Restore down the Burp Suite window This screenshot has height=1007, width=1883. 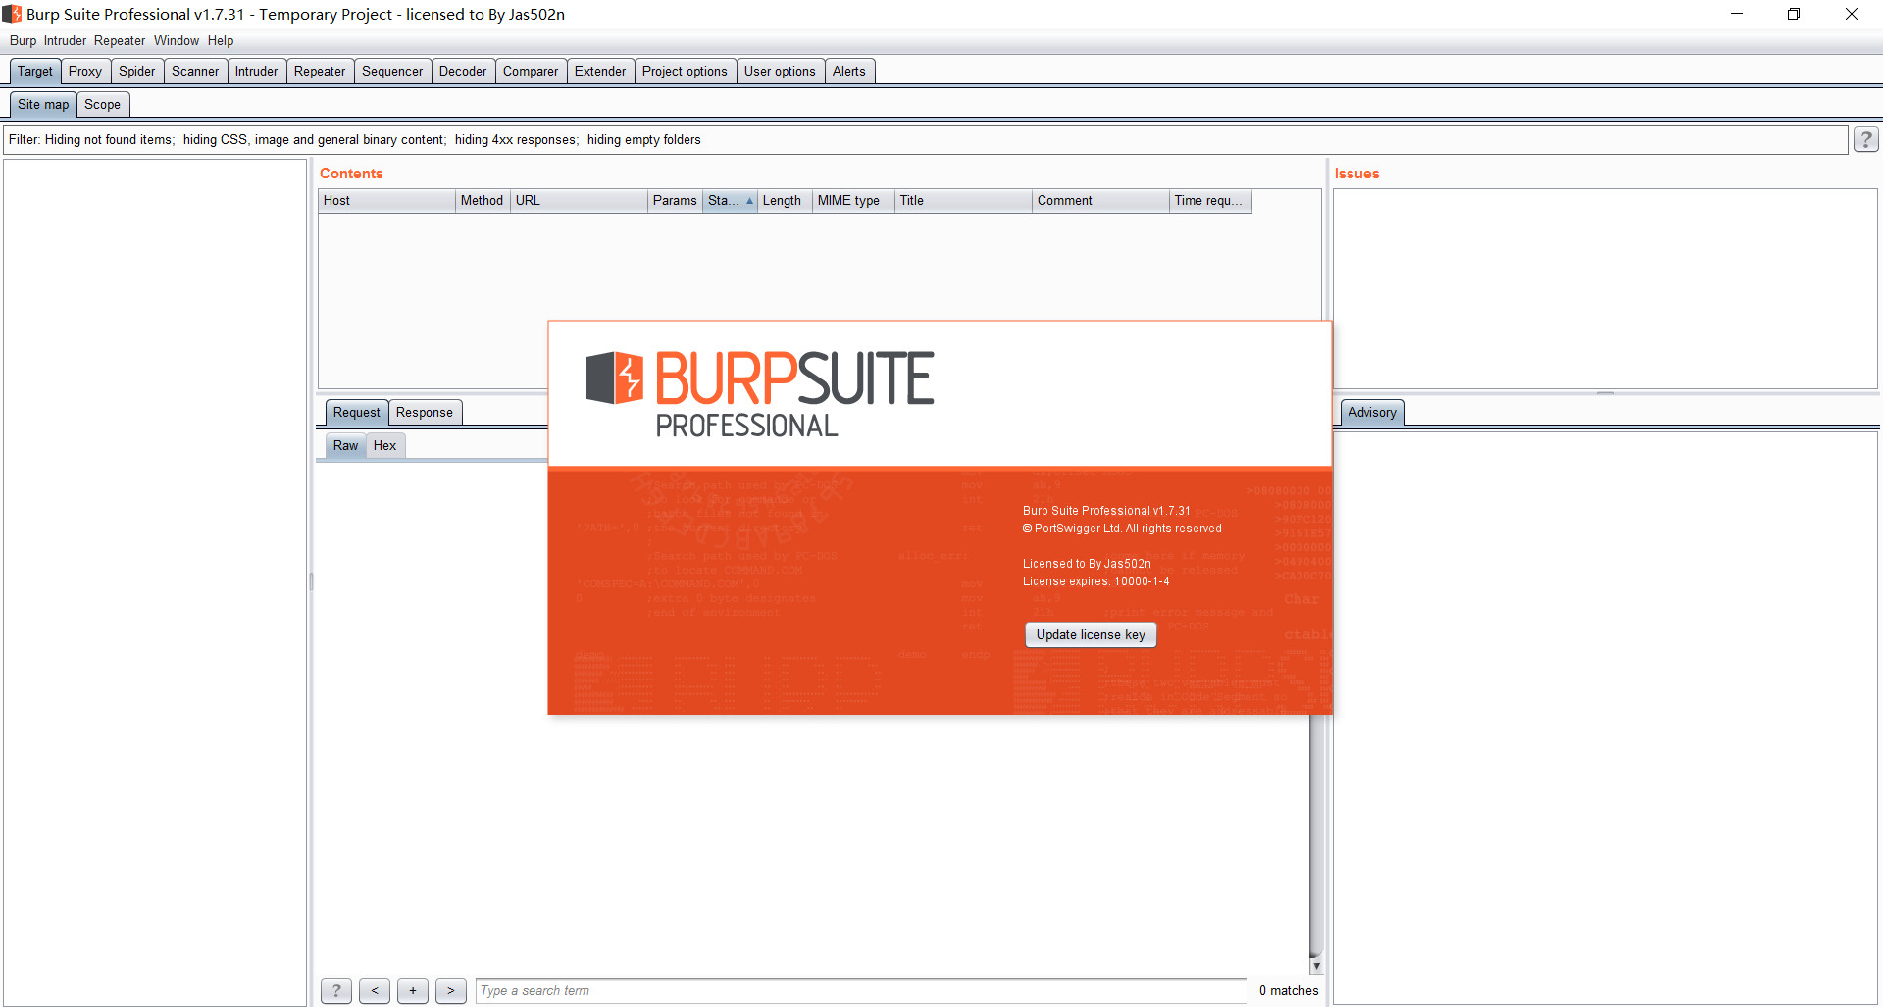tap(1794, 14)
